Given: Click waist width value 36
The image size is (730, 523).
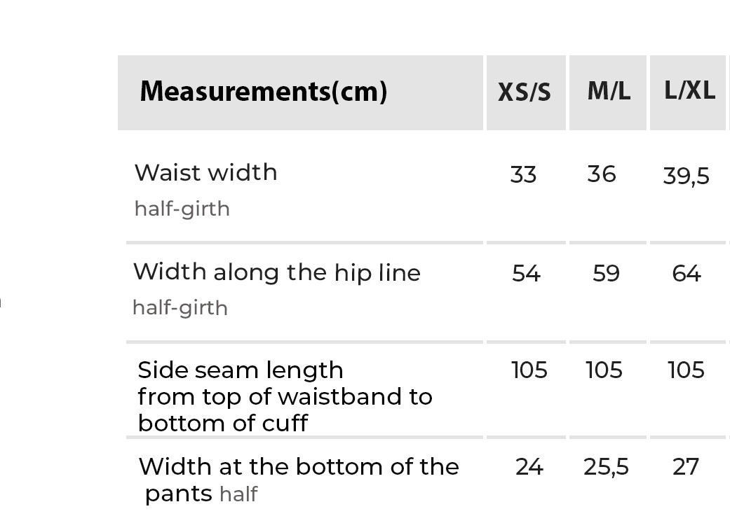Looking at the screenshot, I should pos(602,174).
